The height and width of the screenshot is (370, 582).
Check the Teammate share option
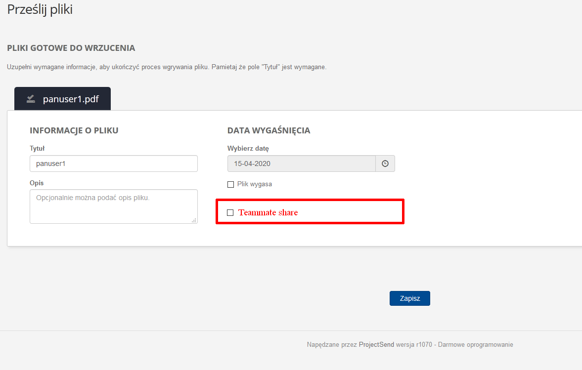tap(230, 212)
